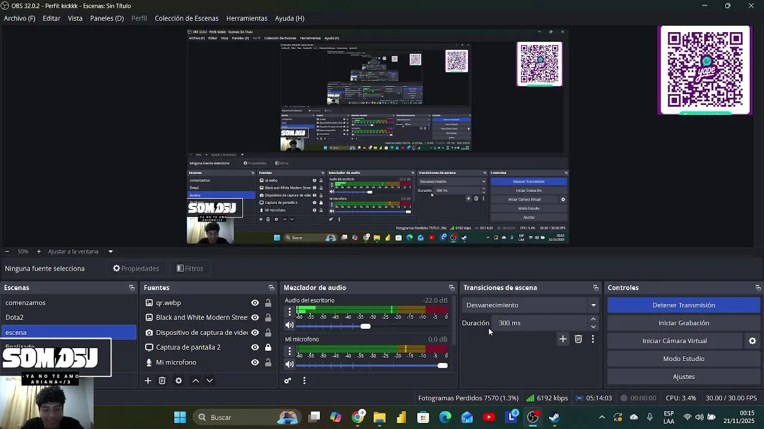Add a new source with plus icon
This screenshot has width=764, height=429.
coord(148,381)
